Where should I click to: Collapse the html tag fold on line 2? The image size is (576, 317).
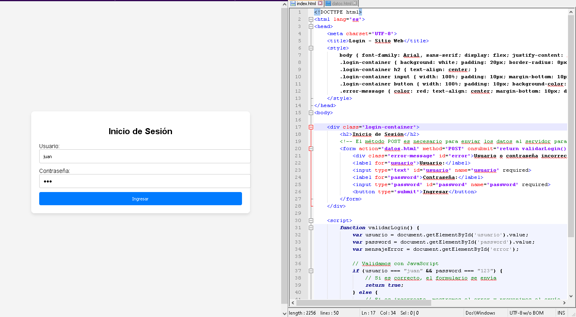[311, 19]
